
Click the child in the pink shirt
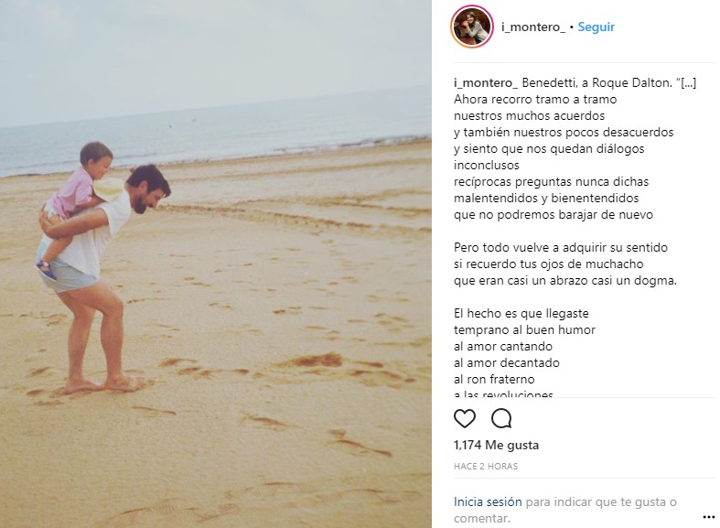tap(76, 204)
